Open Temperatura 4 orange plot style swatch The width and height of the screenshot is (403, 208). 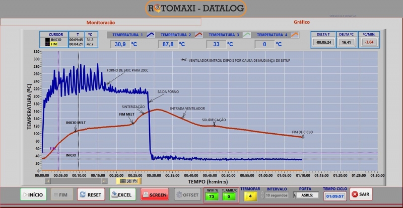coord(295,35)
